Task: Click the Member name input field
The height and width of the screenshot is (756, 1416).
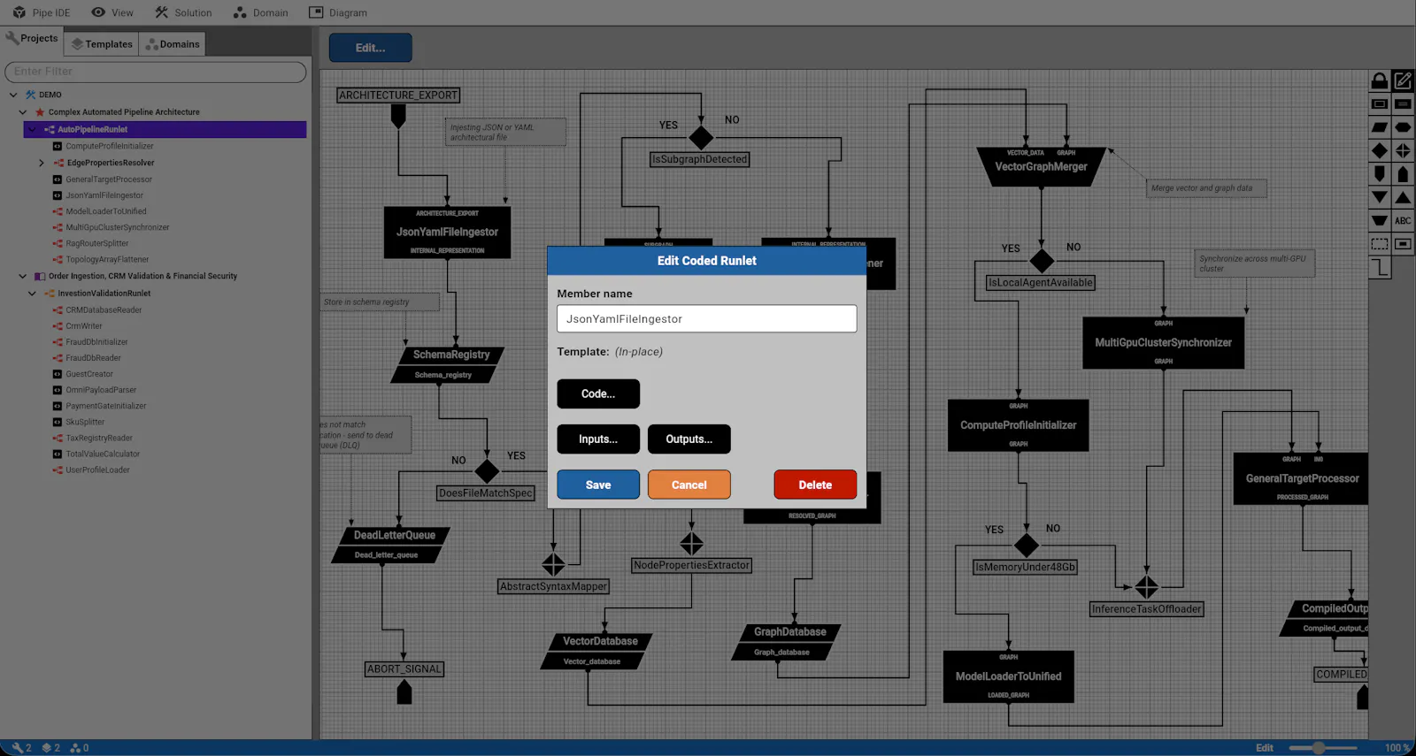Action: (x=707, y=319)
